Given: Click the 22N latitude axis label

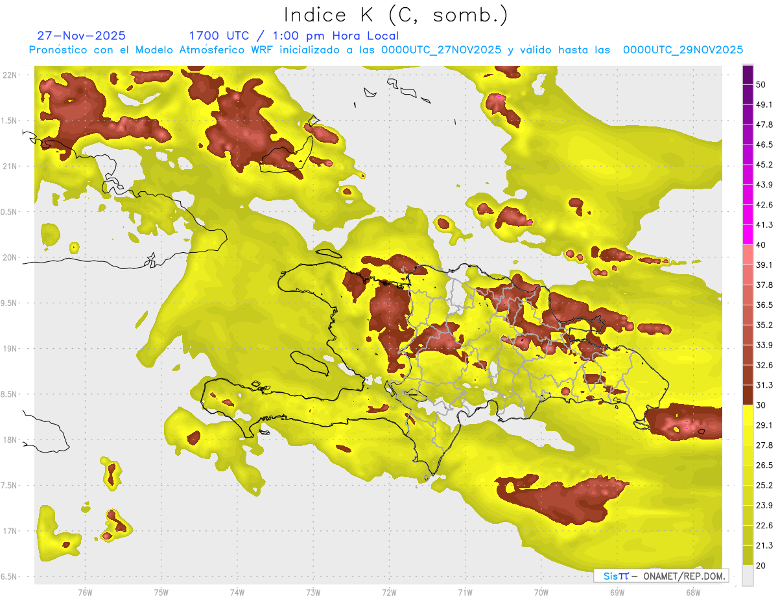Looking at the screenshot, I should coord(10,75).
